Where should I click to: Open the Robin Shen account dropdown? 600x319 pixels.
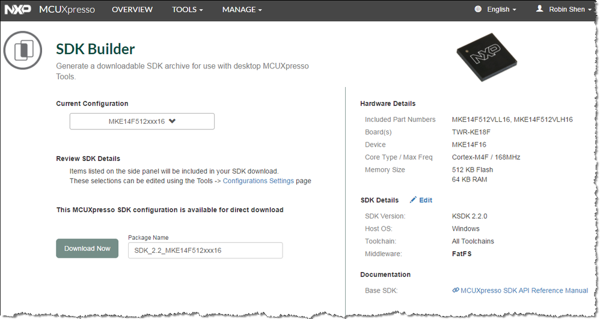click(x=570, y=10)
